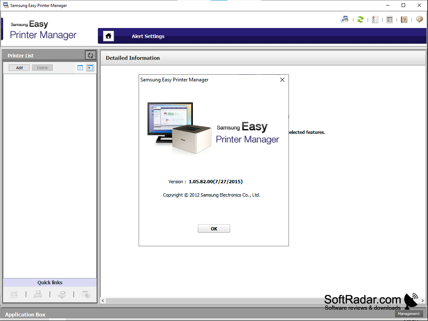Image resolution: width=428 pixels, height=321 pixels.
Task: Click the image magnifier quick link icon
Action: [62, 294]
